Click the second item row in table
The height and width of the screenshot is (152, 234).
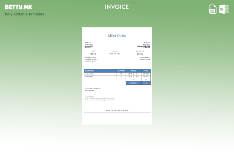(117, 77)
